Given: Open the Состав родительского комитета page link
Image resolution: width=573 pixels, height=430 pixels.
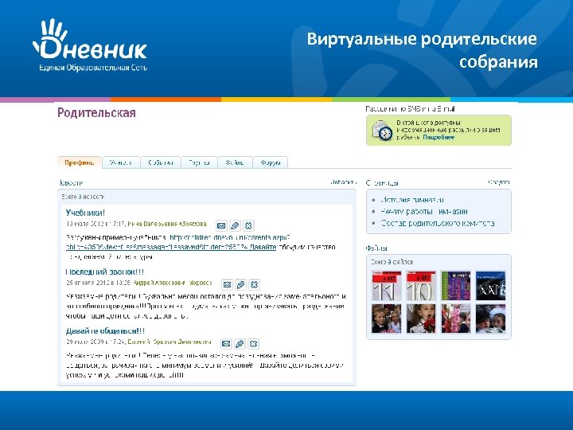Looking at the screenshot, I should click(438, 223).
